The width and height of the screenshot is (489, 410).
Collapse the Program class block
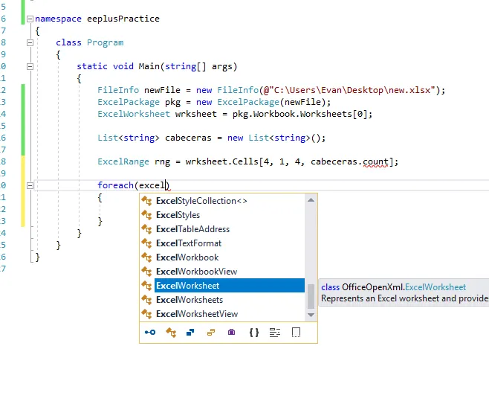(30, 42)
